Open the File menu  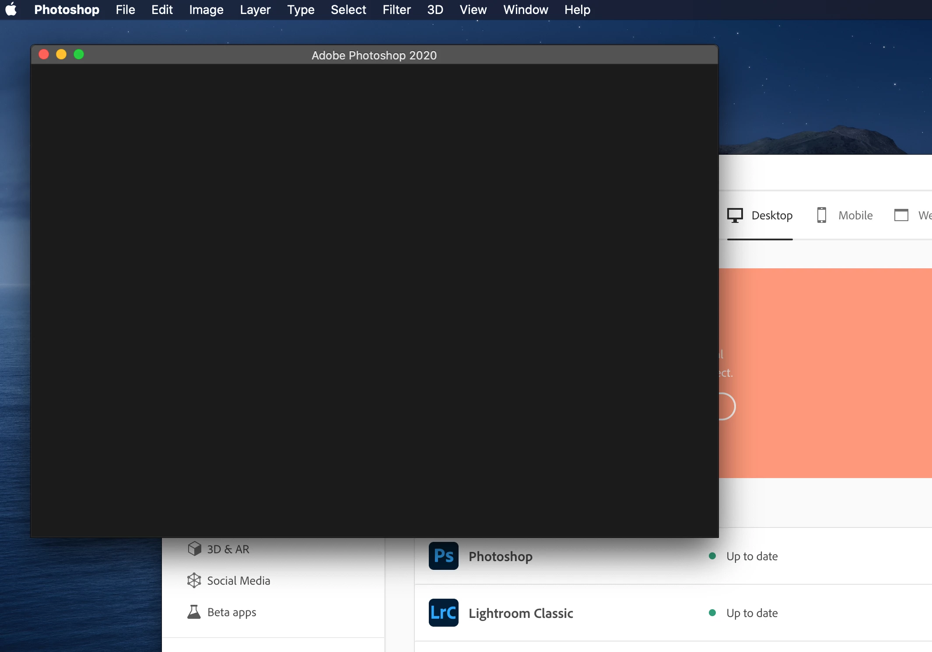tap(125, 10)
